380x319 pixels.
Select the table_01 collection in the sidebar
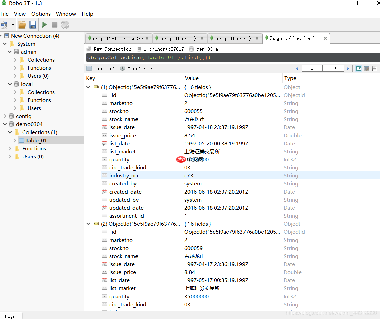(37, 140)
